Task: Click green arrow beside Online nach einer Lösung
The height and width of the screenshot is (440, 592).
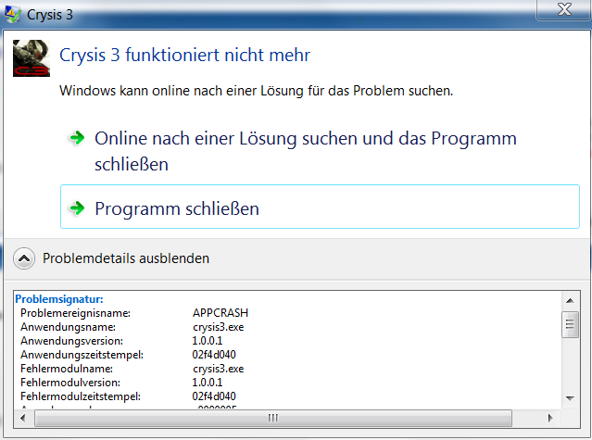Action: click(77, 138)
